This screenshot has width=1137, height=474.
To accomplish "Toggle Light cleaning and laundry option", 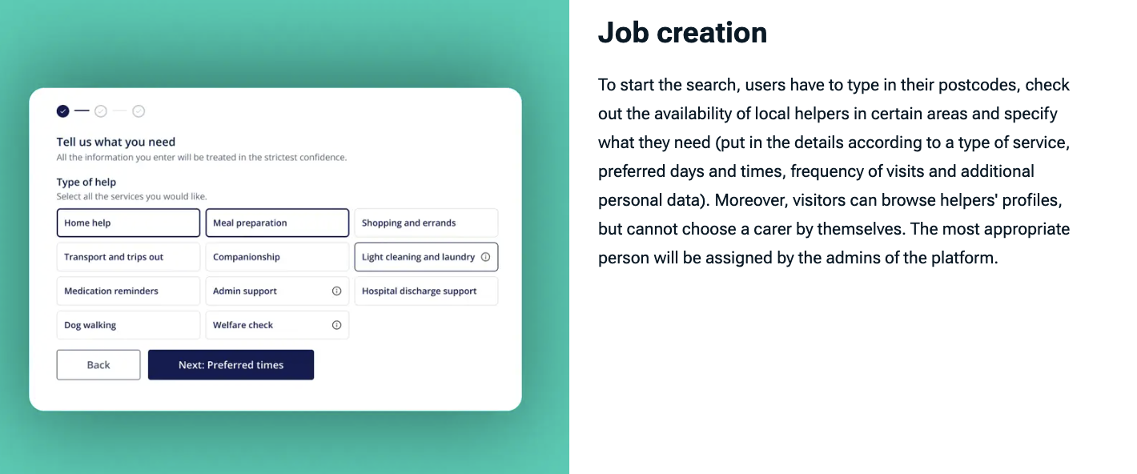I will click(416, 257).
